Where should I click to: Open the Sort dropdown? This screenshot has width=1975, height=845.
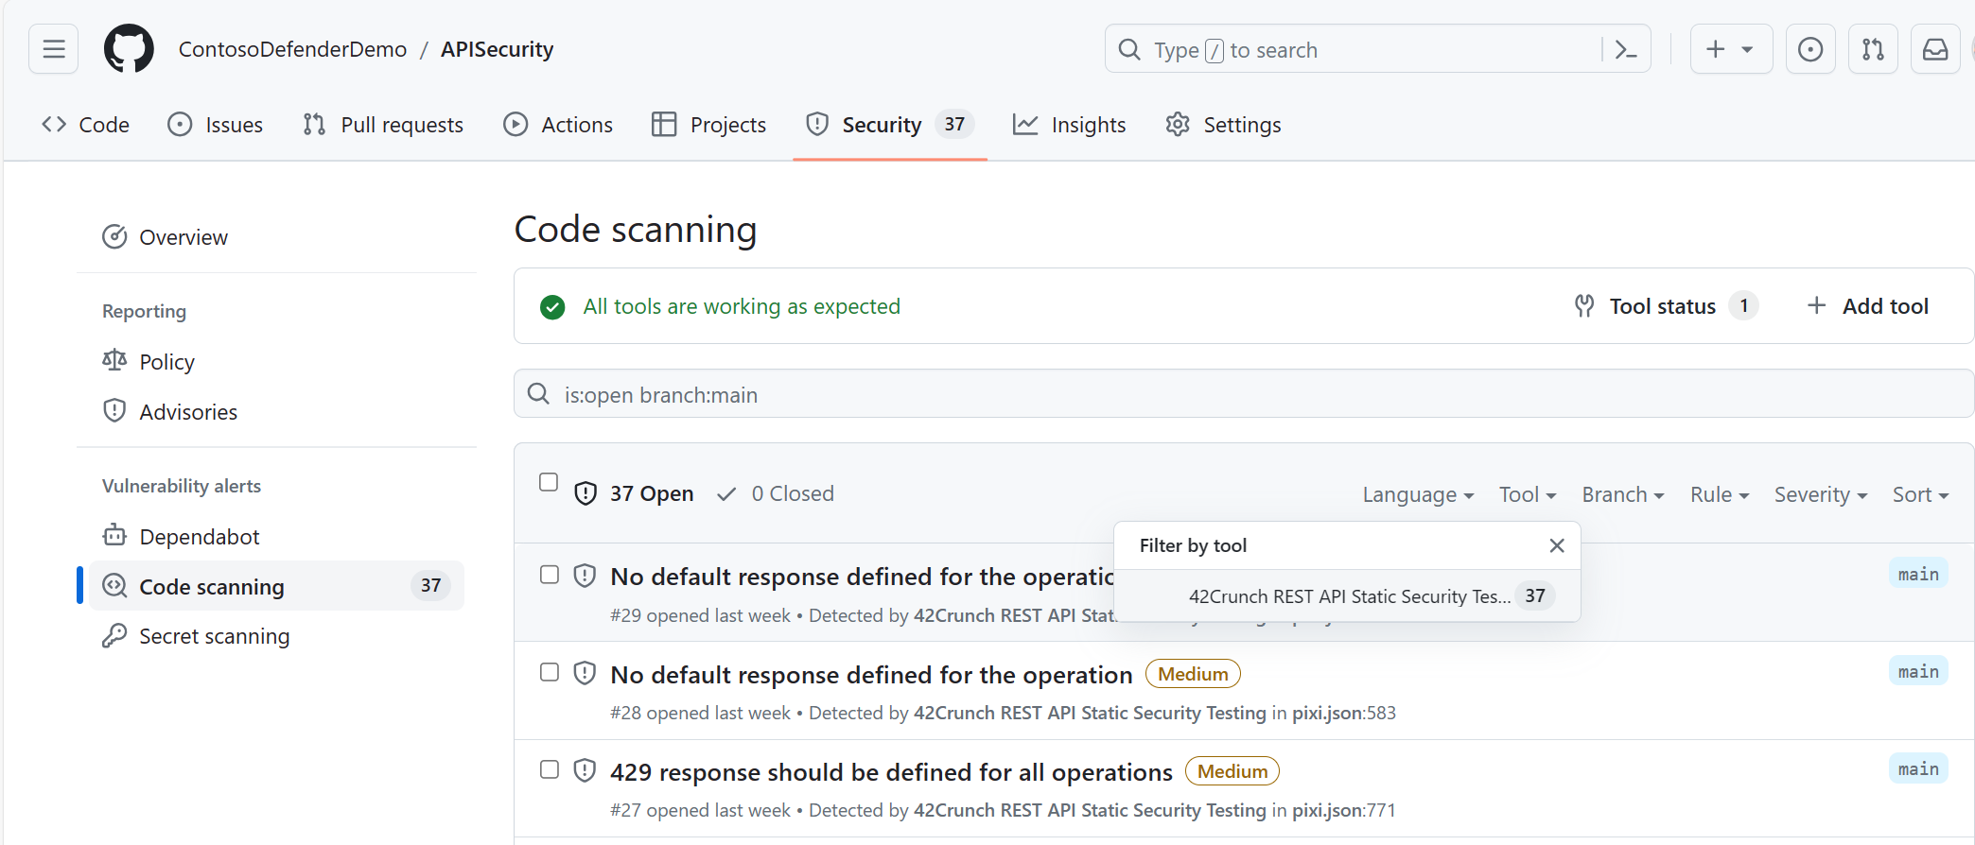pos(1920,494)
